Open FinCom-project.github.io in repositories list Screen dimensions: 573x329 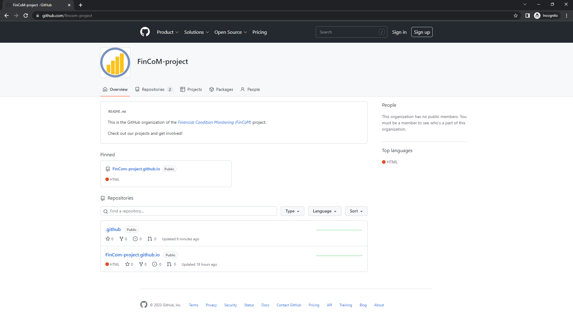pos(133,255)
